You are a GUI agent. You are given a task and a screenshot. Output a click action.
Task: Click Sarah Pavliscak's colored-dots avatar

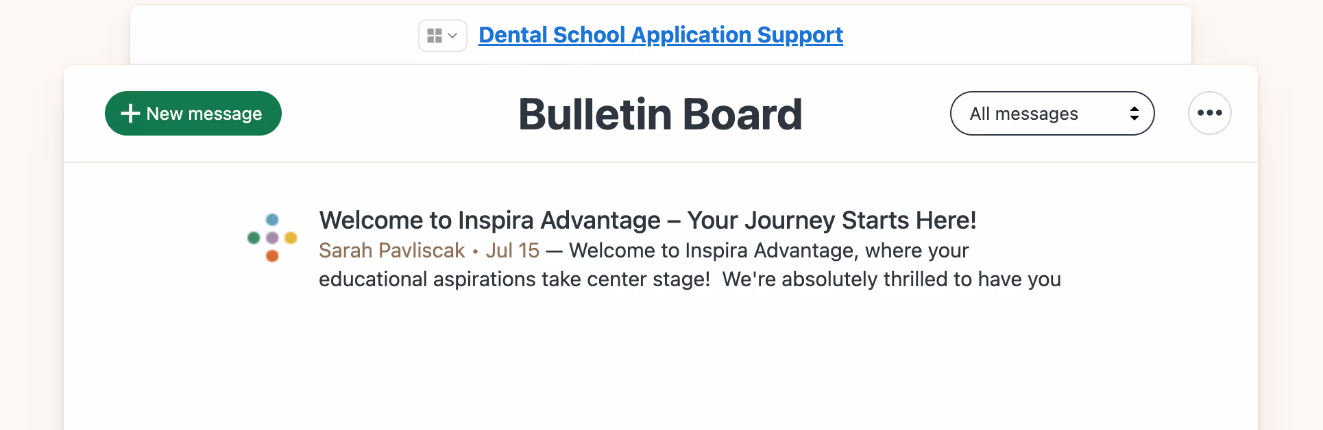pos(272,238)
